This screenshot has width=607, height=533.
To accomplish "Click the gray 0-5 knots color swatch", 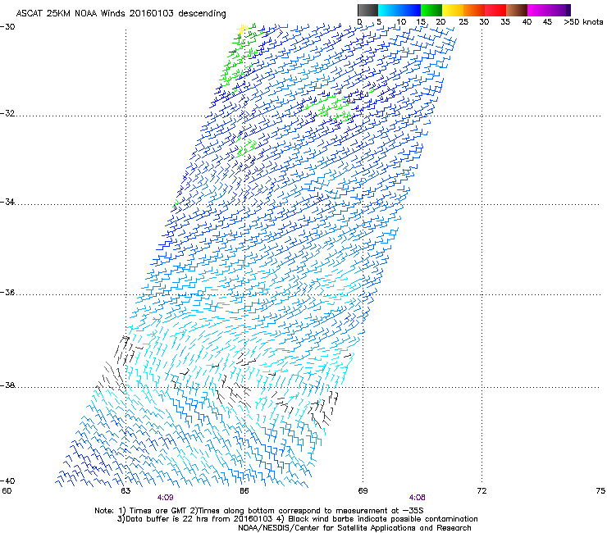I will 367,10.
